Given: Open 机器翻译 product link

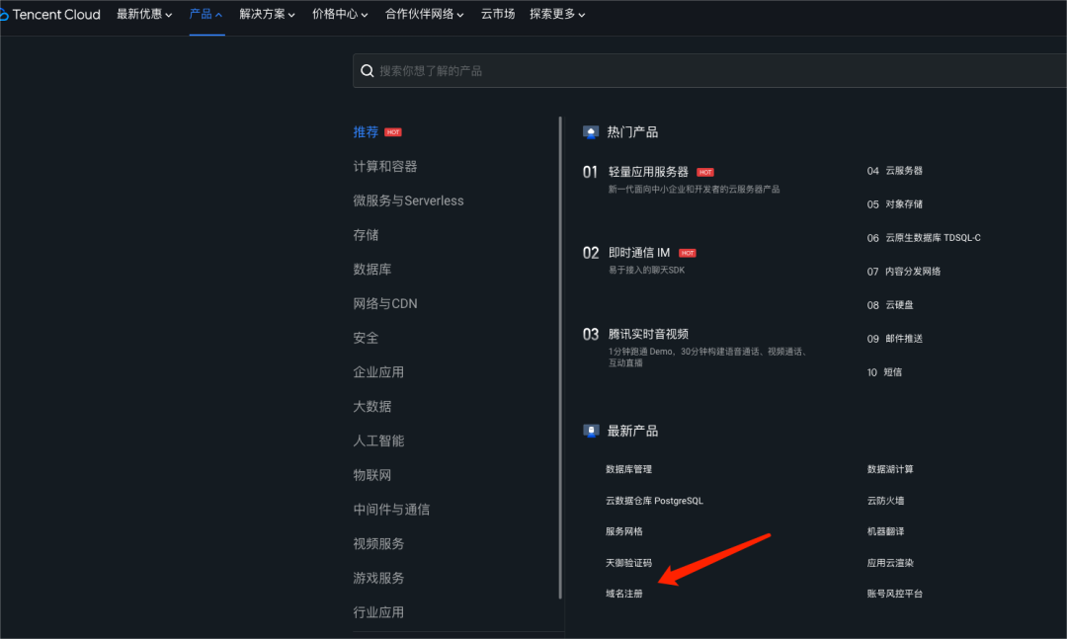Looking at the screenshot, I should click(x=885, y=531).
